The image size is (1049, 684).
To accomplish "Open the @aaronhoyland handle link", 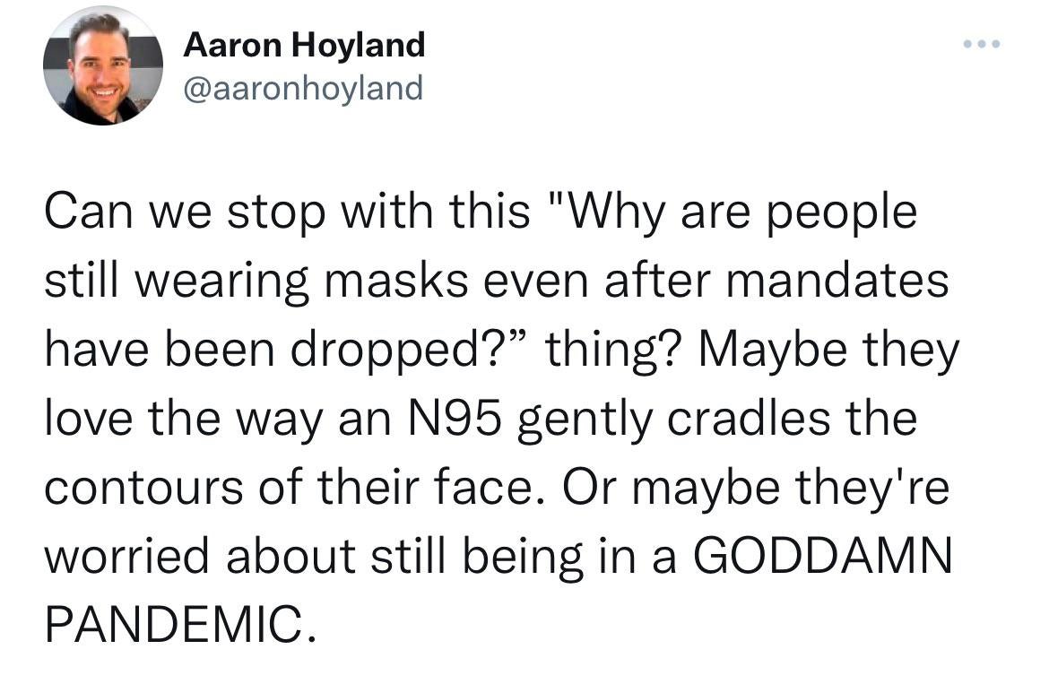I will [x=303, y=88].
